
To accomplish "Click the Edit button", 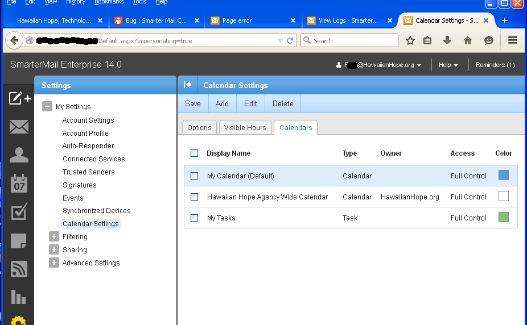I will [x=250, y=103].
